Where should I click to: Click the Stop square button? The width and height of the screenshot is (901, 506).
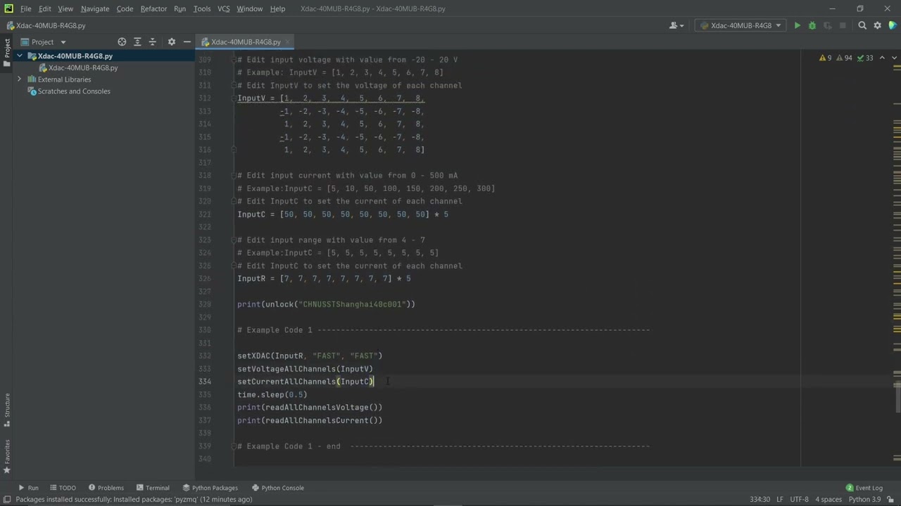[x=843, y=25]
